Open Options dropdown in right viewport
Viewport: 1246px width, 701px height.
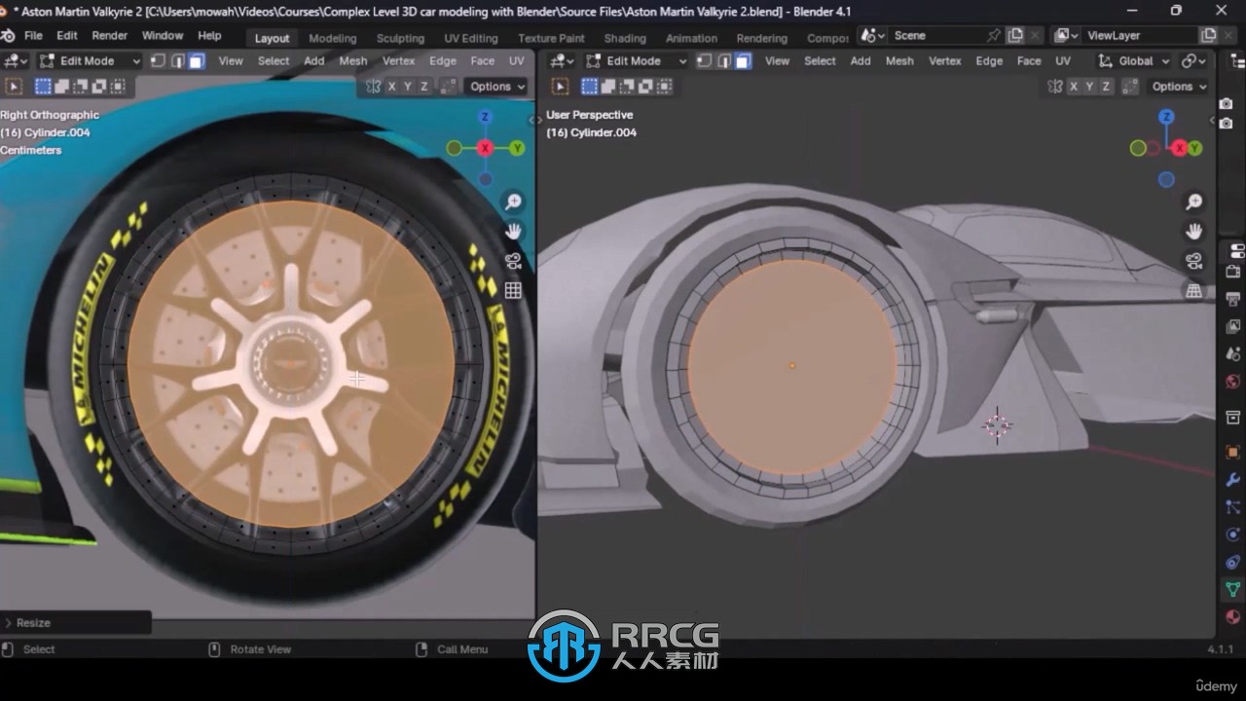[x=1179, y=86]
